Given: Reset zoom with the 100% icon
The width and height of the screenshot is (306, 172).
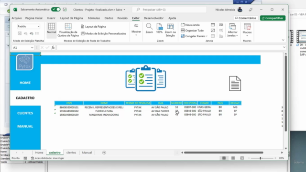Looking at the screenshot, I should coord(159,29).
